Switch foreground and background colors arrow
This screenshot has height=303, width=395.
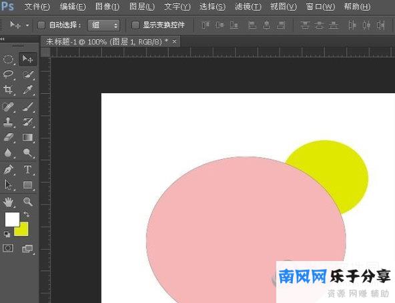point(26,214)
